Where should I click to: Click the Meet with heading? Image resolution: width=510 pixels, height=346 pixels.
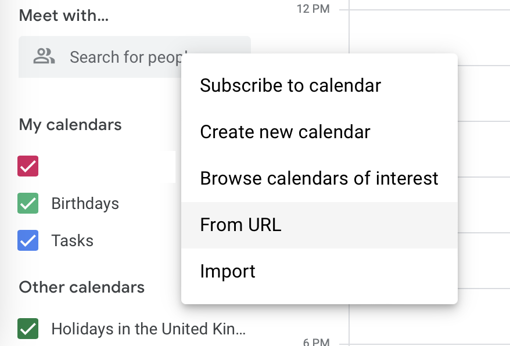tap(64, 16)
